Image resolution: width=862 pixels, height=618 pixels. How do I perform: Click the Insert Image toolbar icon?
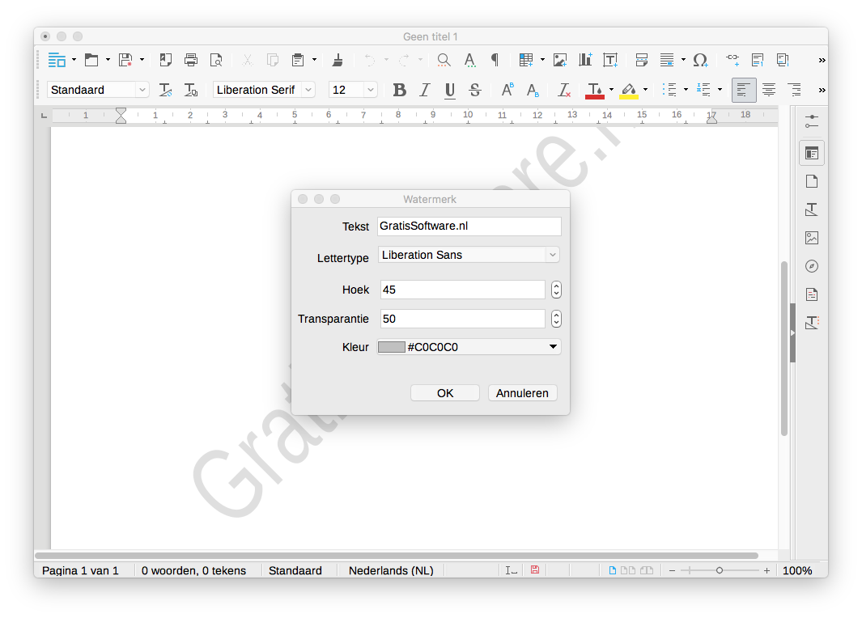559,60
